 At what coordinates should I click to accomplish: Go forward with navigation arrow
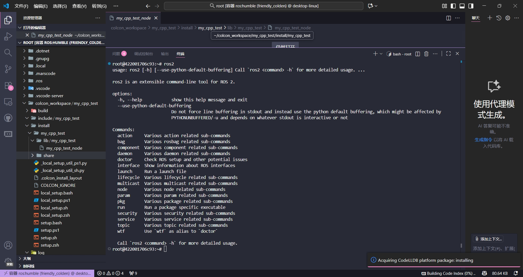pyautogui.click(x=157, y=6)
